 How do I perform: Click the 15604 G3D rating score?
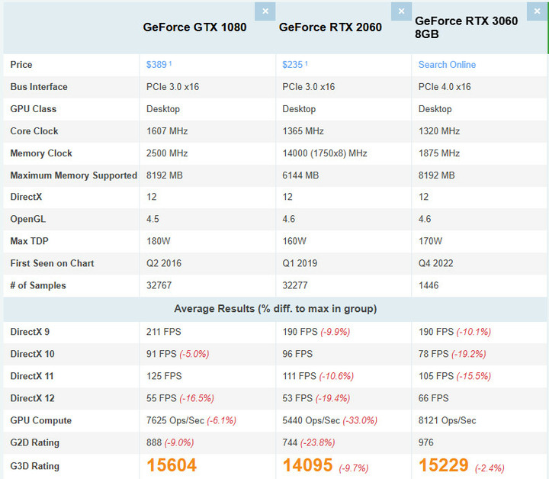172,466
